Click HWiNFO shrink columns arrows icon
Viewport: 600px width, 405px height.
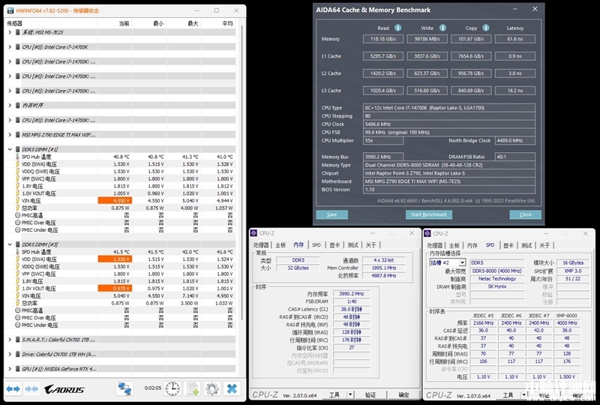tap(31, 389)
